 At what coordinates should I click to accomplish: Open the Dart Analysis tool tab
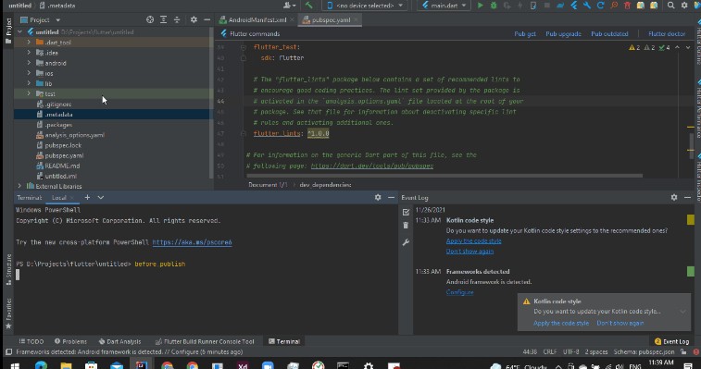click(x=119, y=341)
